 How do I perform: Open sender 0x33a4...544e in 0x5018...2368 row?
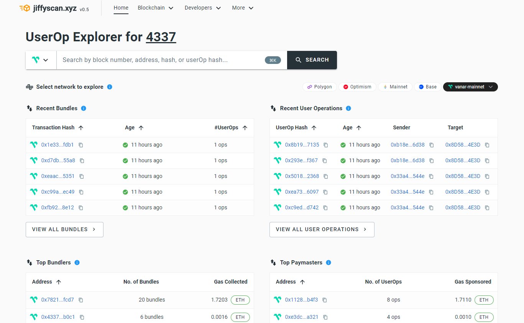pyautogui.click(x=407, y=176)
